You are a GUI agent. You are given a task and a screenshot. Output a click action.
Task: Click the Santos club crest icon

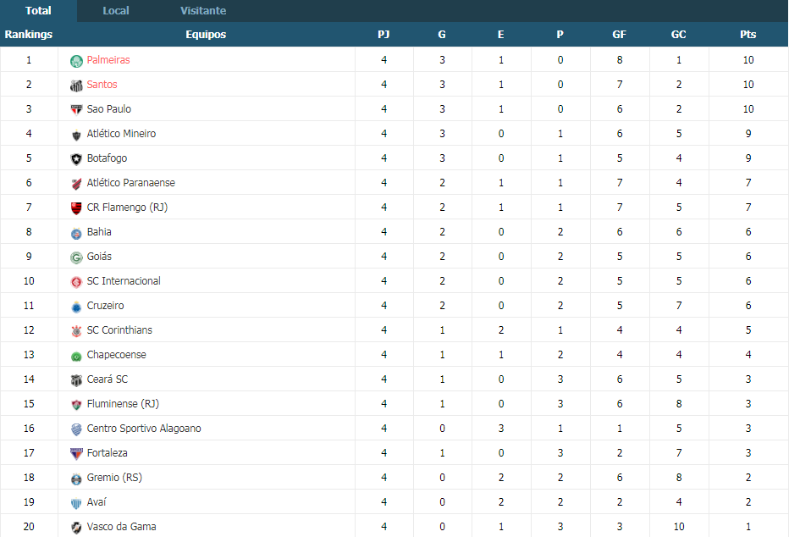[76, 86]
